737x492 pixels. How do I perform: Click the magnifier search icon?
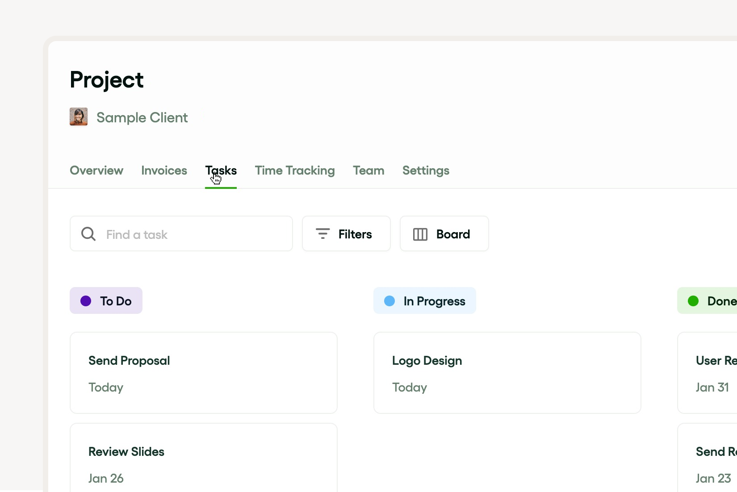(88, 234)
